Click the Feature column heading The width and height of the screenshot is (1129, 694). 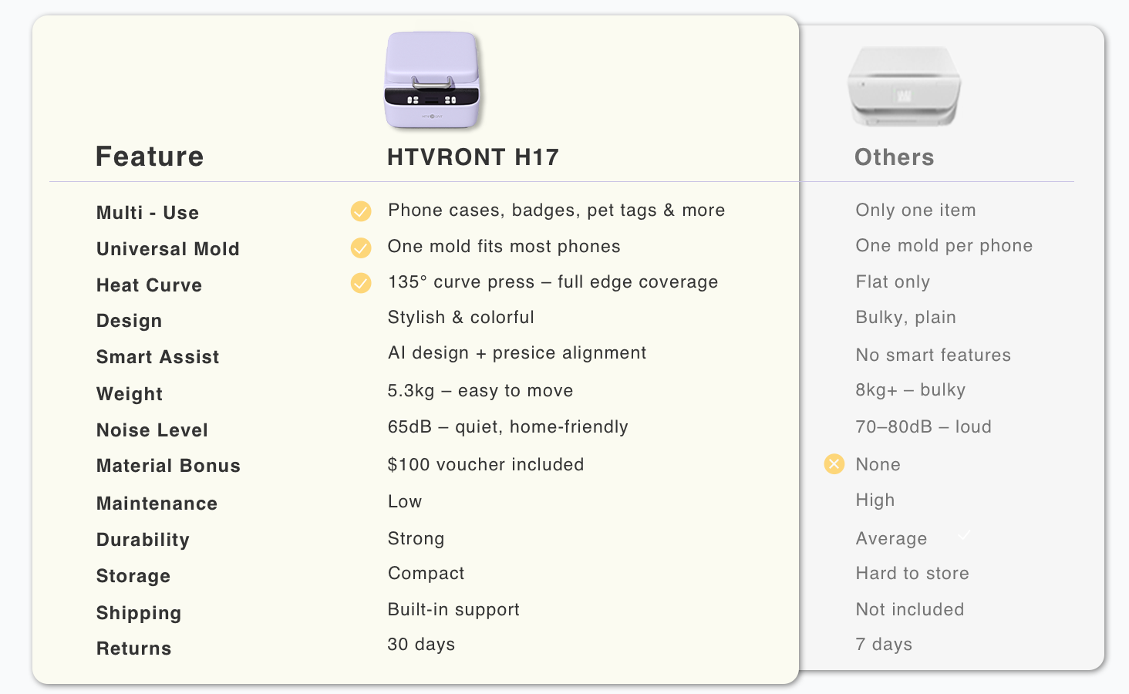click(x=150, y=157)
